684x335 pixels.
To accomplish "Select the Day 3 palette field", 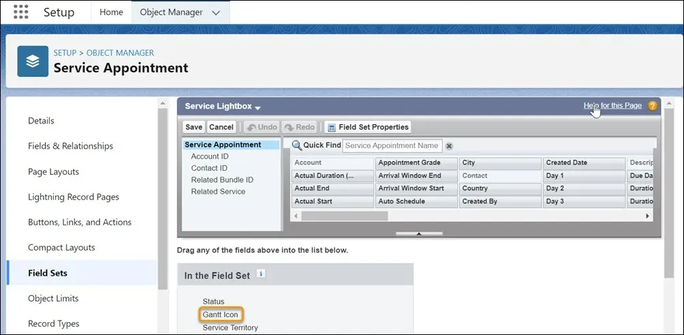I will 584,201.
